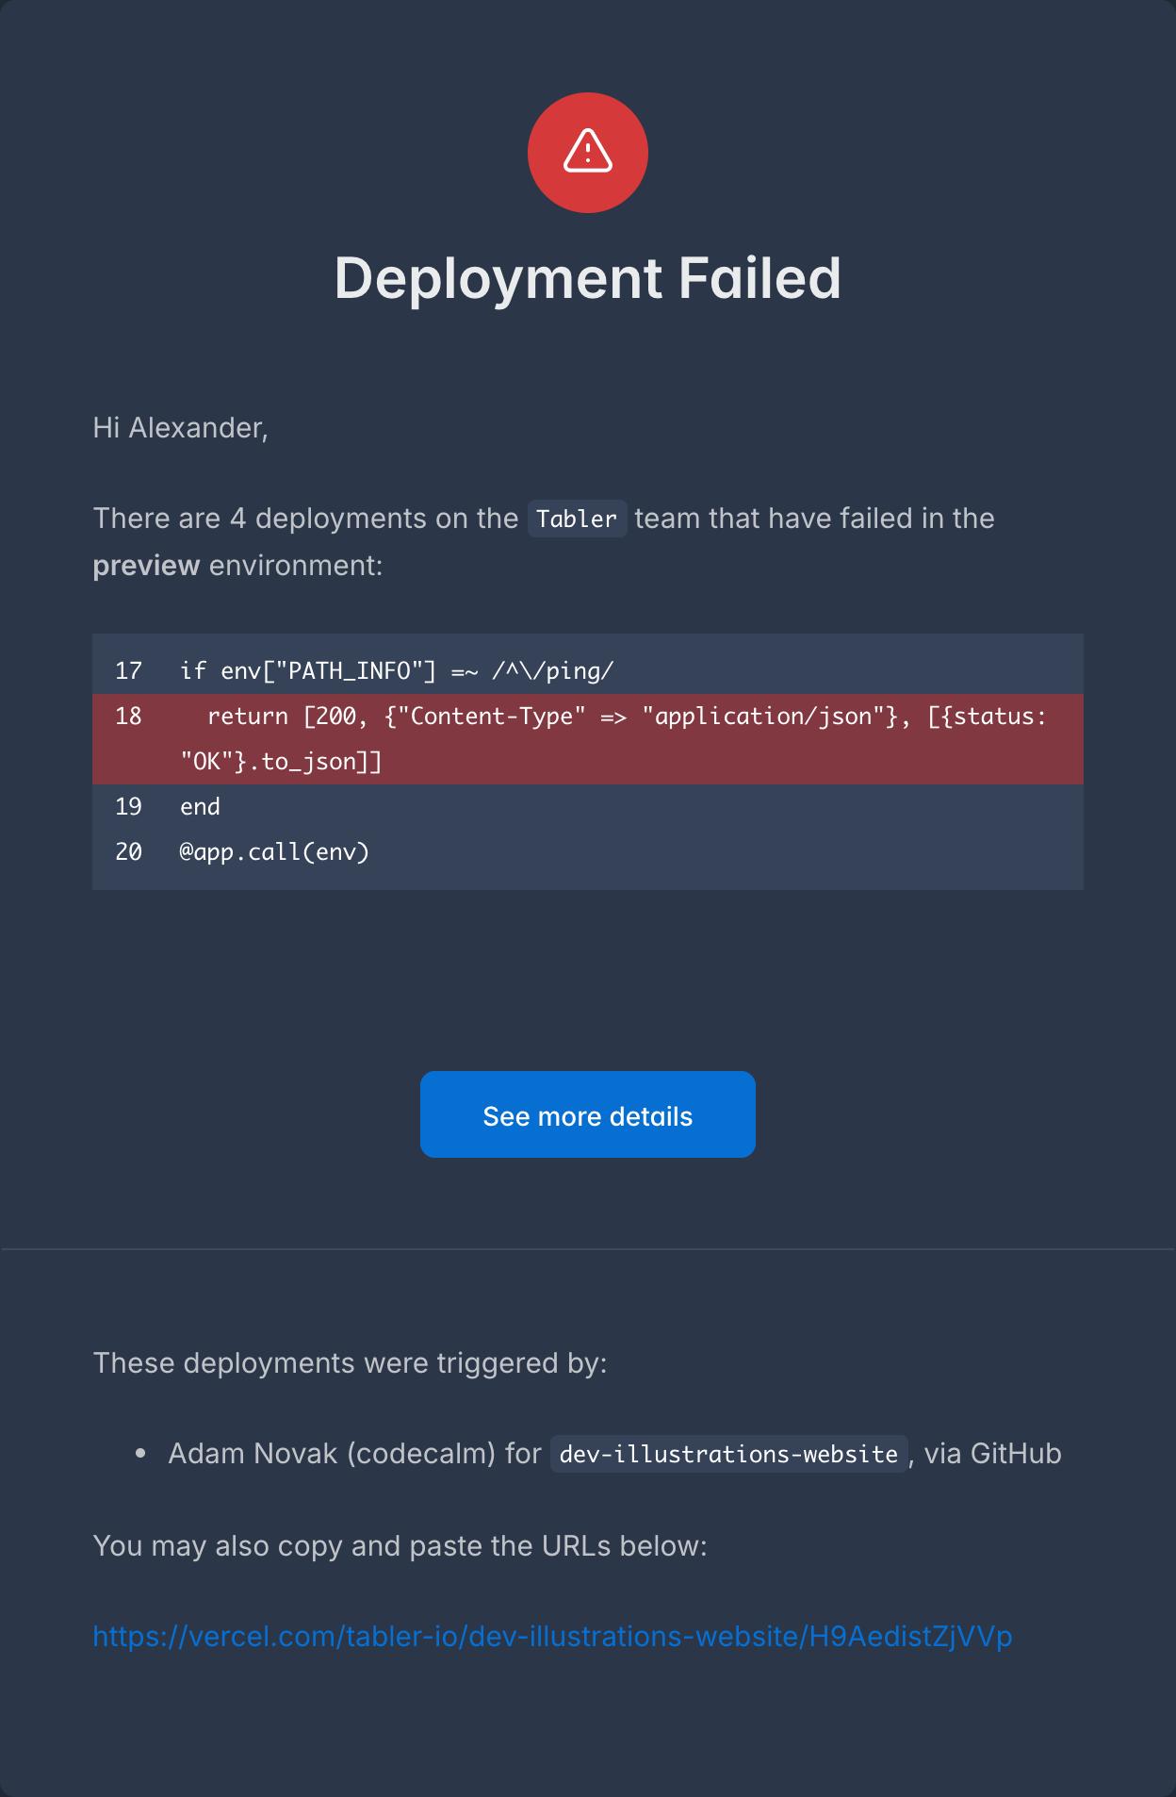
Task: Click 'These deployments were triggered by' text
Action: click(350, 1363)
